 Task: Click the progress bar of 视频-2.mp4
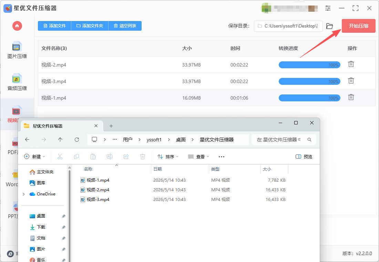309,65
